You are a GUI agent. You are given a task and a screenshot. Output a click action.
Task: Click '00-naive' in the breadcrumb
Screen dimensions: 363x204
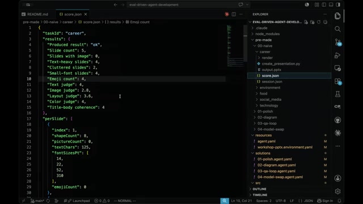[x=51, y=22]
